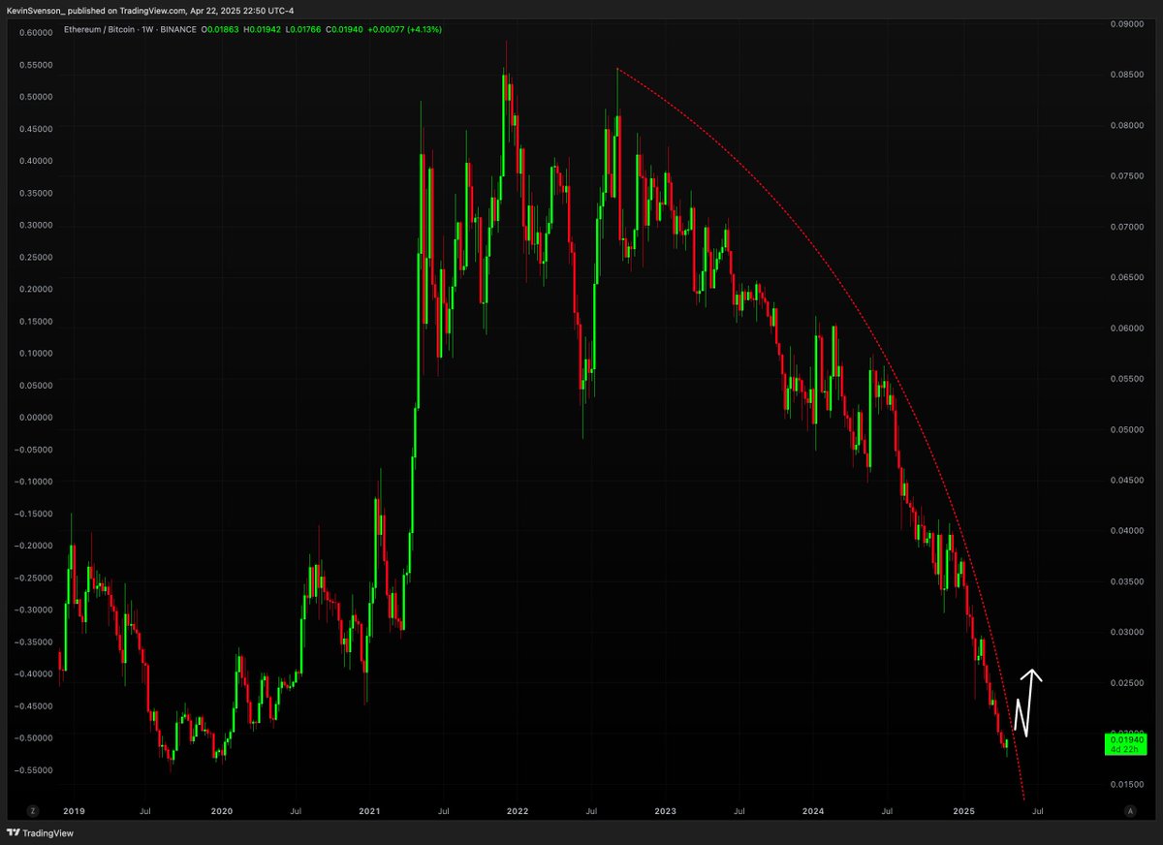Screen dimensions: 1163x845
Task: Click the TradingView logo
Action: (41, 832)
